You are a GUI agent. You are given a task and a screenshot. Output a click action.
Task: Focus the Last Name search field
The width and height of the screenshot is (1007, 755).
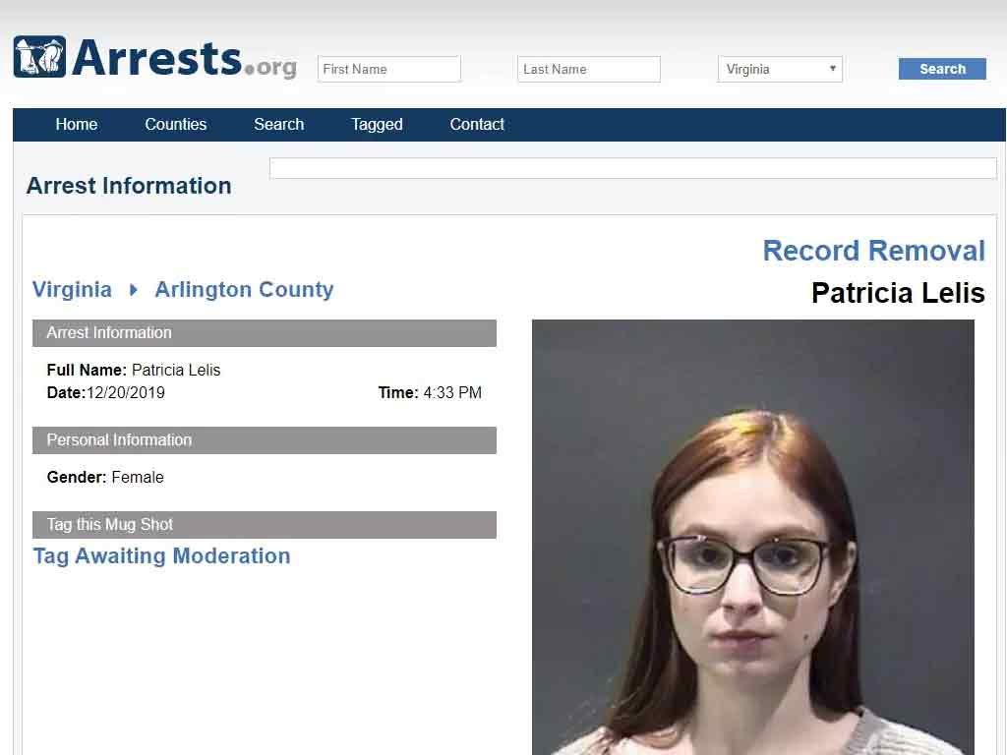point(589,70)
